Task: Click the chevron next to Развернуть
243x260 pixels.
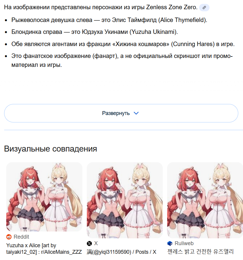Action: point(136,113)
